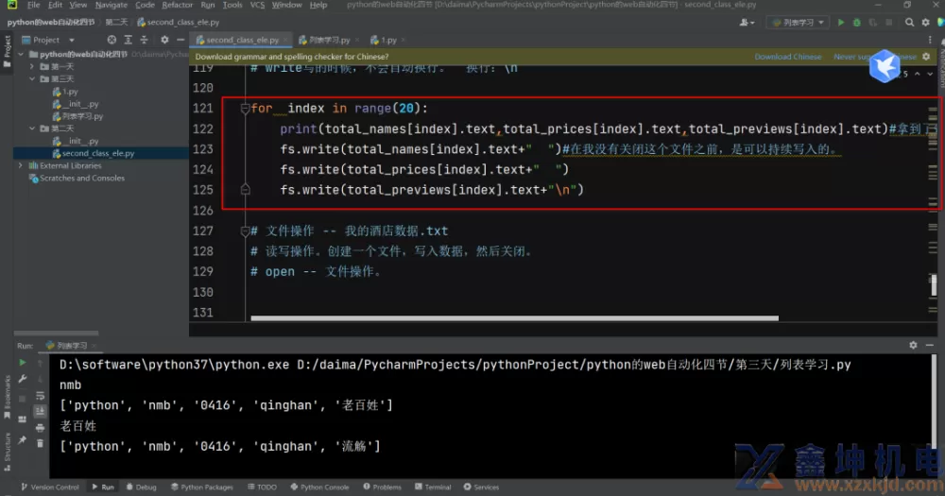The height and width of the screenshot is (496, 945).
Task: Click the Select Opened File target icon
Action: tap(112, 40)
